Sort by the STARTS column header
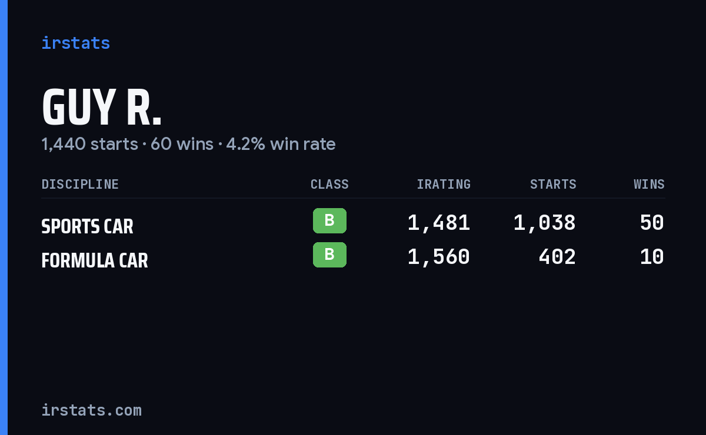Viewport: 706px width, 435px height. point(553,184)
